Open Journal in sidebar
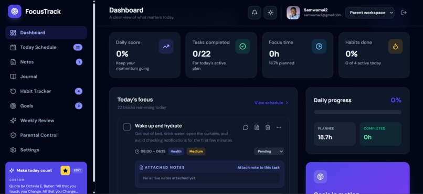The width and height of the screenshot is (423, 194). (46, 77)
